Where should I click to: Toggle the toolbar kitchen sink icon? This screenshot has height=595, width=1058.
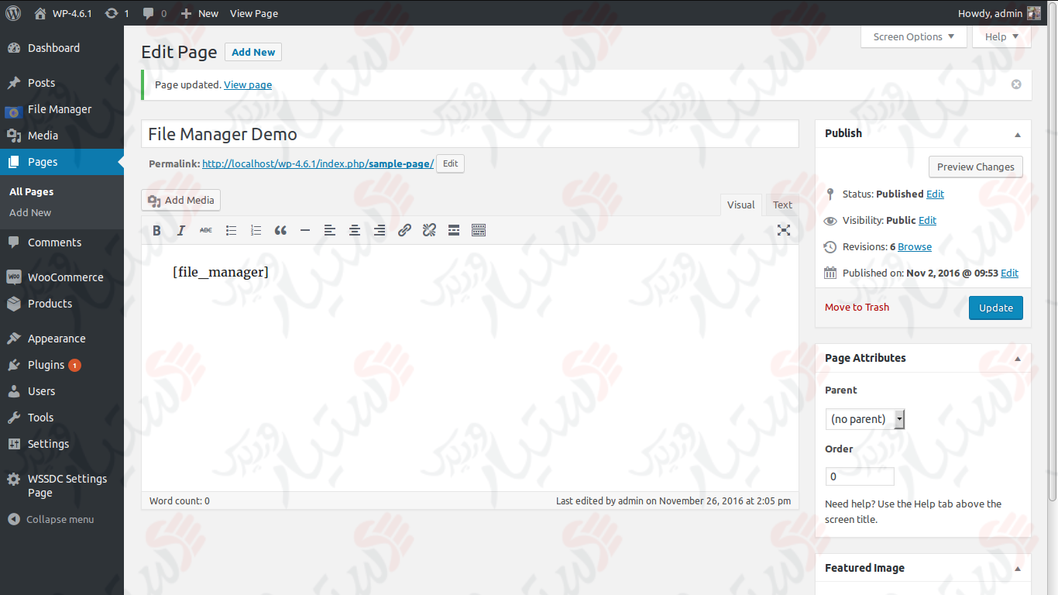click(x=479, y=230)
